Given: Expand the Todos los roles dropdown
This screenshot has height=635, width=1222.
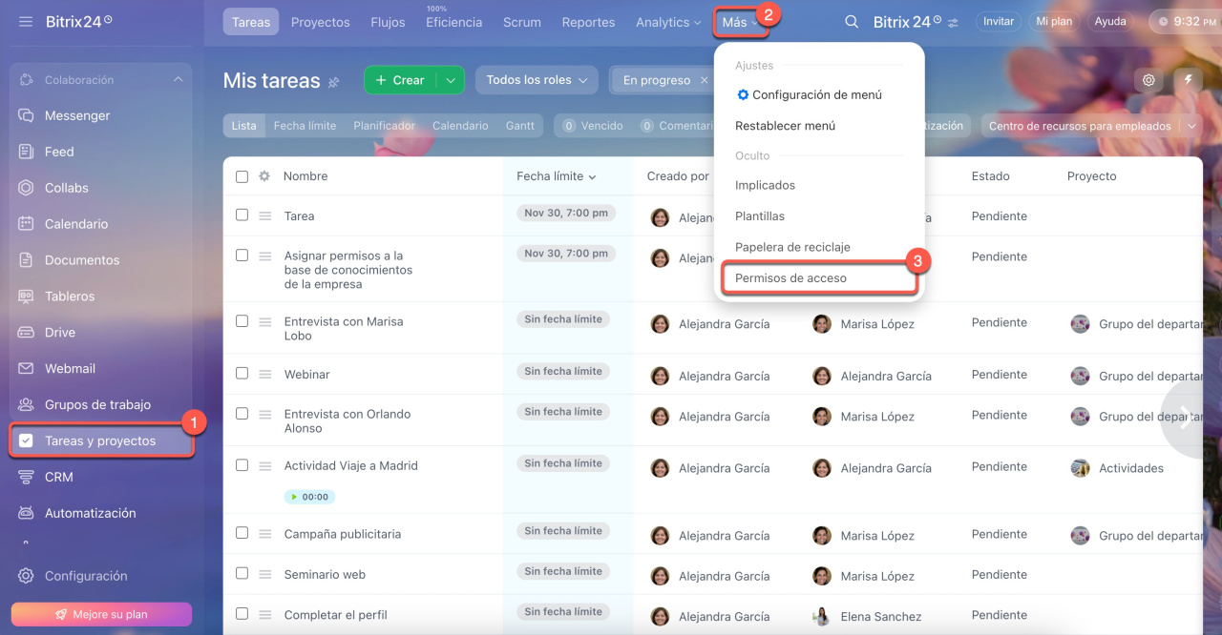Looking at the screenshot, I should click(537, 80).
